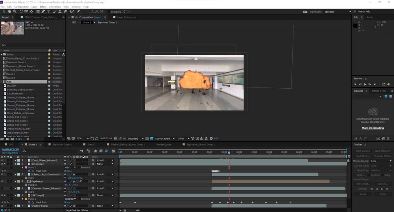Open the Workspace Standard dropdown
Image resolution: width=394 pixels, height=212 pixels.
338,12
